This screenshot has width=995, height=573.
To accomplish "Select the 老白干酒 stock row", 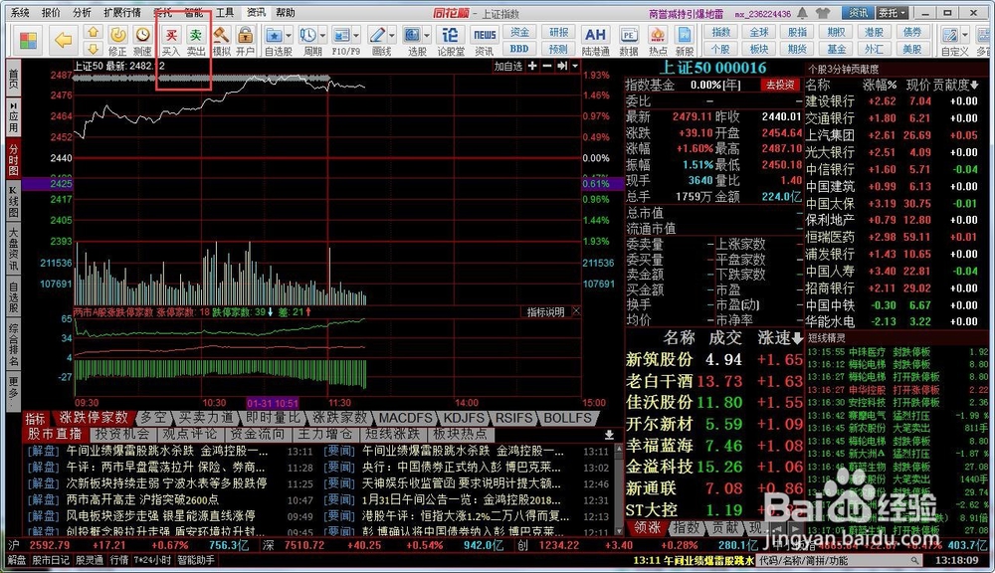I will coord(713,381).
